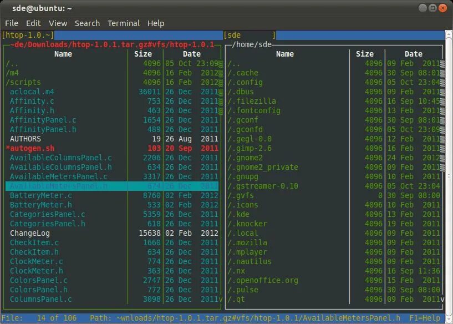453x324 pixels.
Task: Select the AUTHORS file
Action: (112, 139)
